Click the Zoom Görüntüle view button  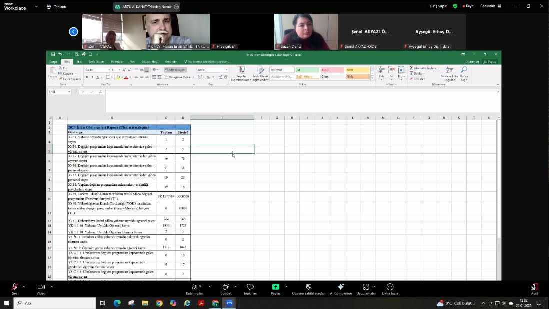[491, 6]
